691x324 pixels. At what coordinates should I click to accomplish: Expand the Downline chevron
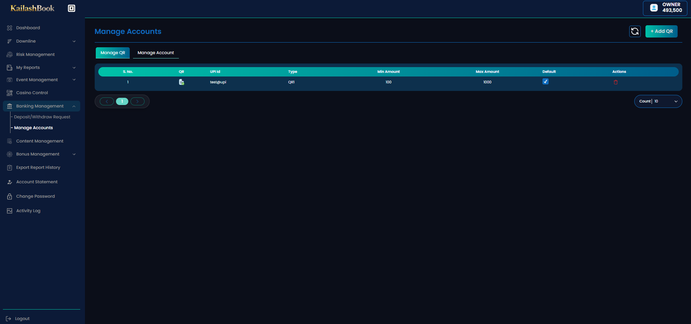click(x=74, y=41)
